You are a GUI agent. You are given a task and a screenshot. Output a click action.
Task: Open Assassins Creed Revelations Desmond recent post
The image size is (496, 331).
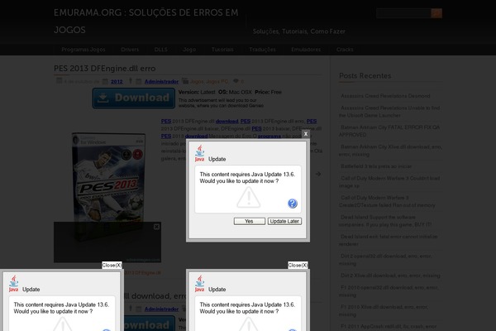tap(385, 96)
